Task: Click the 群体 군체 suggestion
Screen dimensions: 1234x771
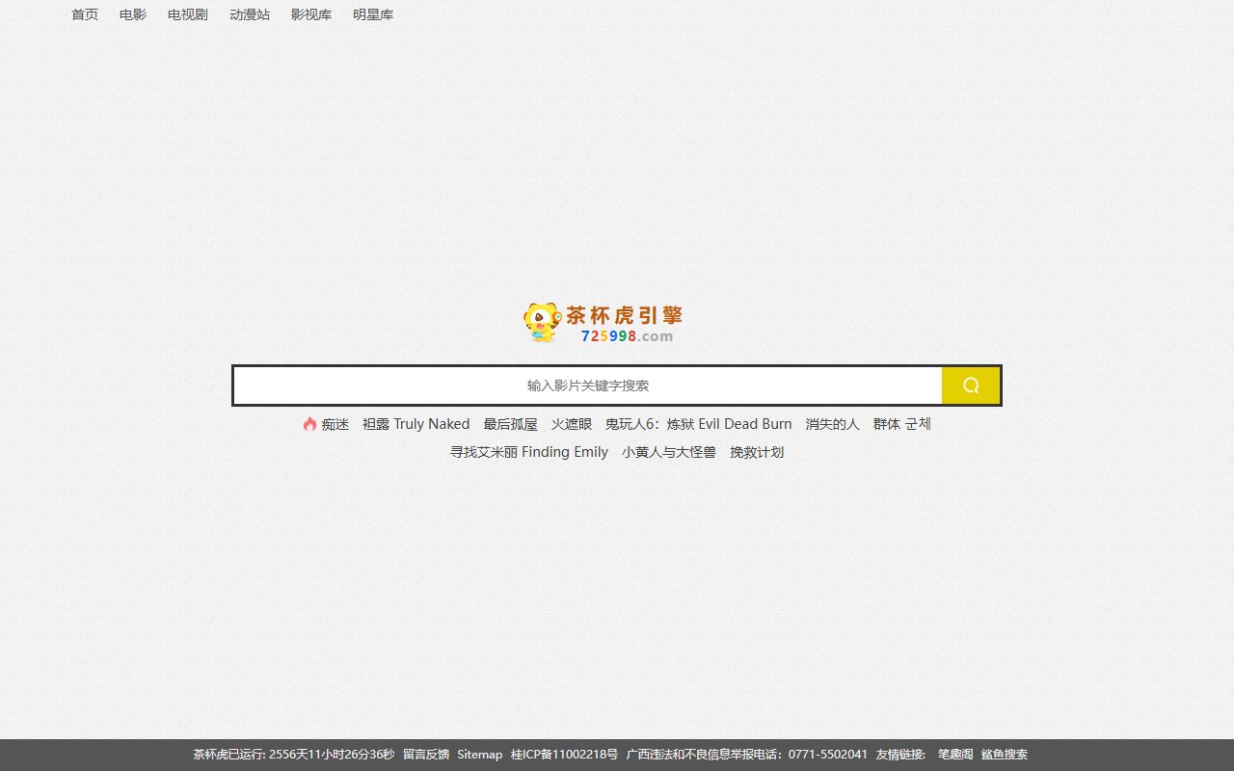Action: click(902, 424)
